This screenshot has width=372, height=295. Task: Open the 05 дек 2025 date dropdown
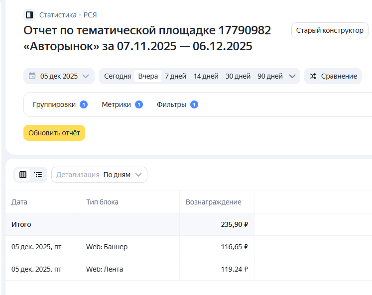pos(59,76)
